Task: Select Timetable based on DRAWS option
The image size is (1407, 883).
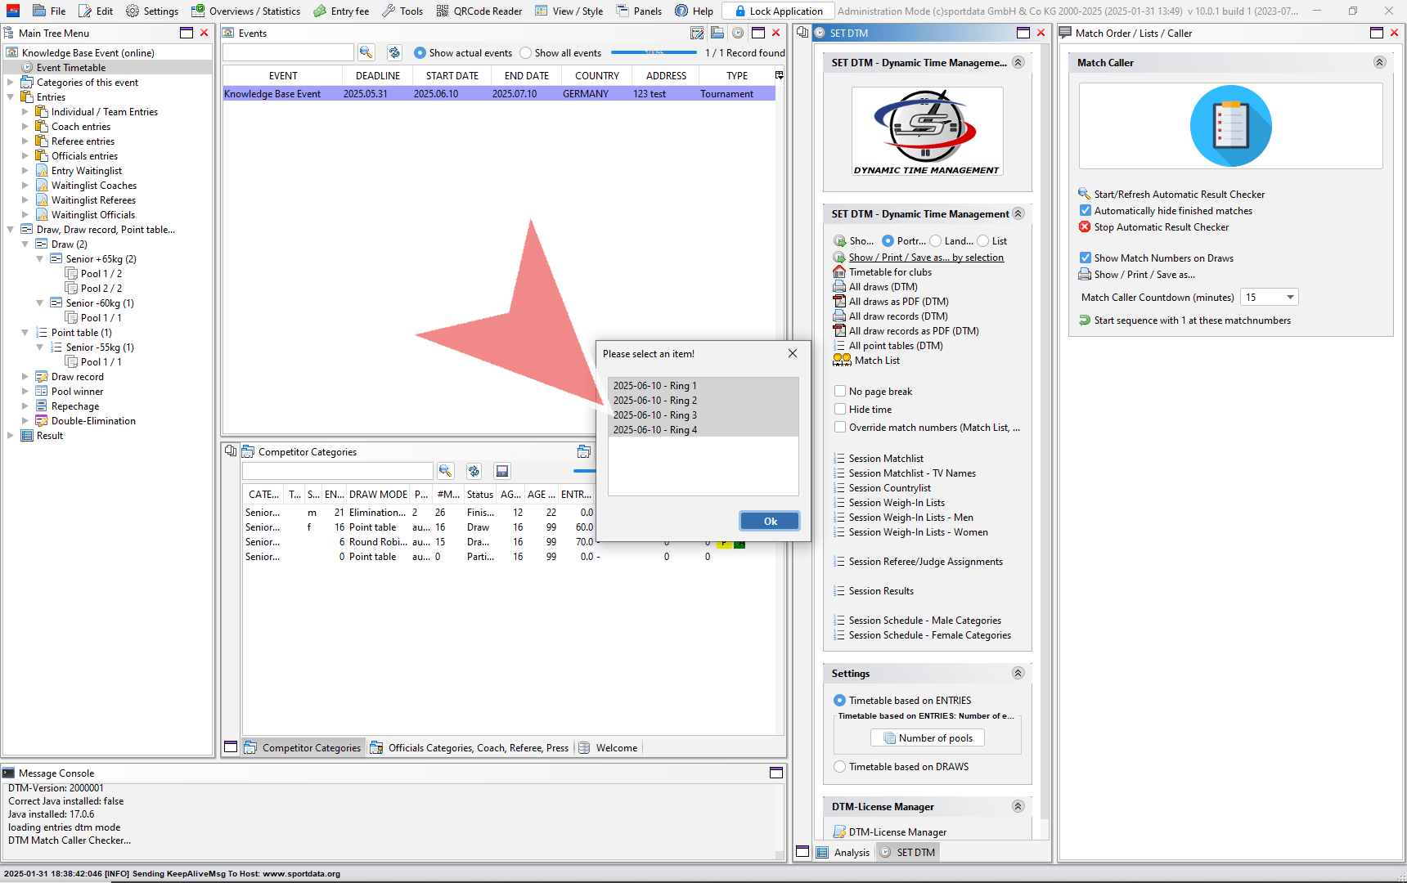Action: click(x=840, y=767)
